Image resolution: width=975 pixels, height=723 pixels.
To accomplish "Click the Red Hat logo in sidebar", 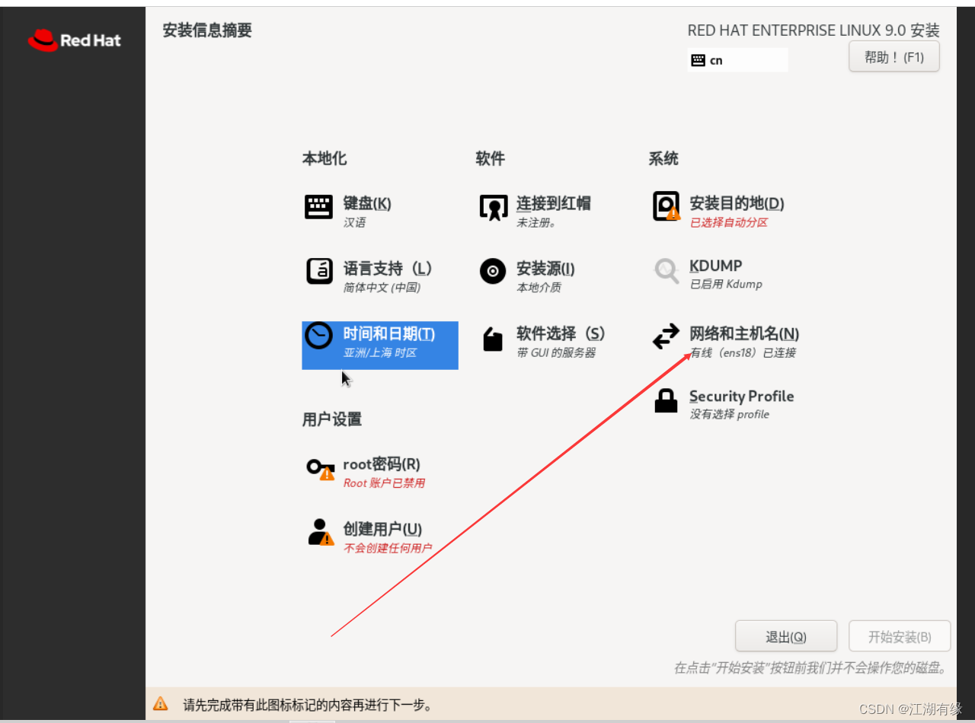I will pos(74,40).
